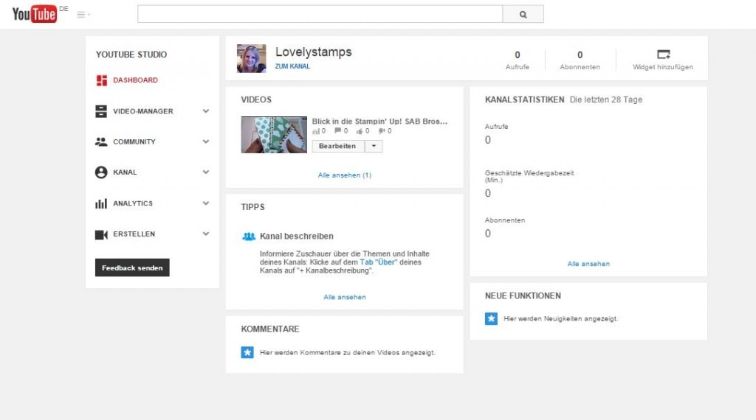Open the Tab "Über" link
756x420 pixels.
(379, 262)
